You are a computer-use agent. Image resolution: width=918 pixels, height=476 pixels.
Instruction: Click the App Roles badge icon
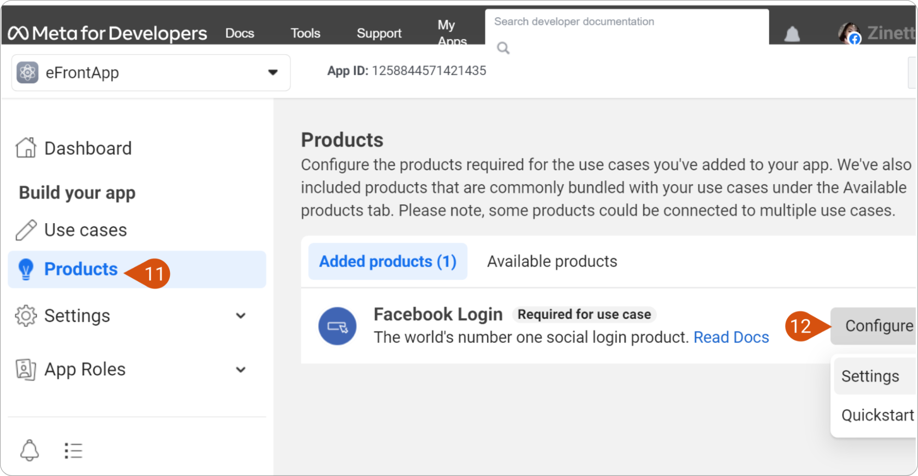26,370
